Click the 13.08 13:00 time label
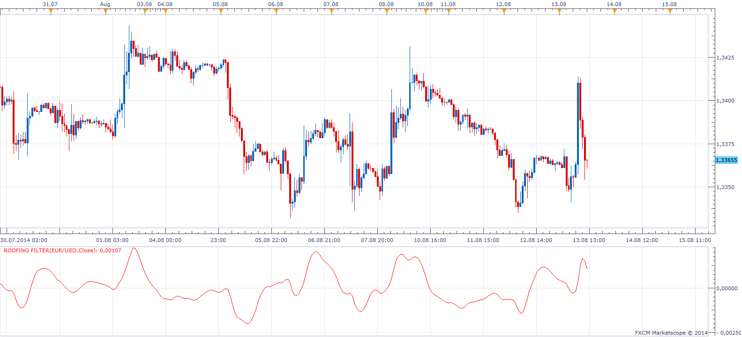742x337 pixels. (x=589, y=240)
